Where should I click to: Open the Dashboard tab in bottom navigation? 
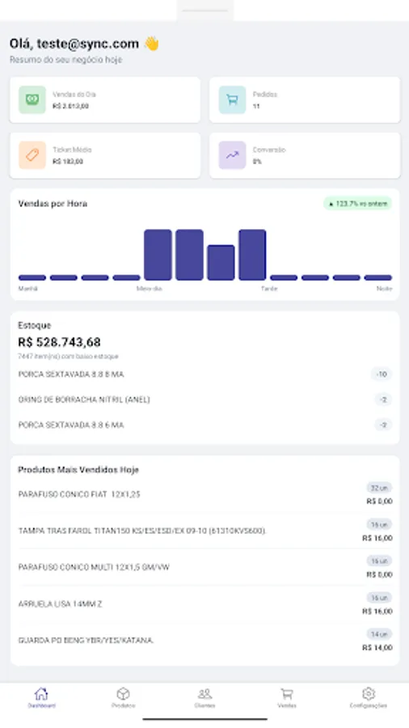pos(41,698)
